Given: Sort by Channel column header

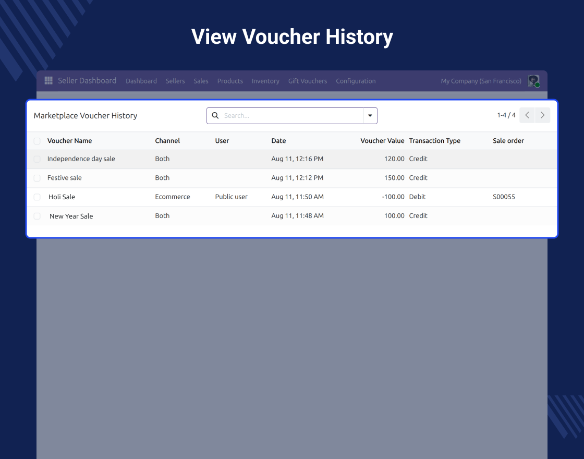Looking at the screenshot, I should 167,140.
